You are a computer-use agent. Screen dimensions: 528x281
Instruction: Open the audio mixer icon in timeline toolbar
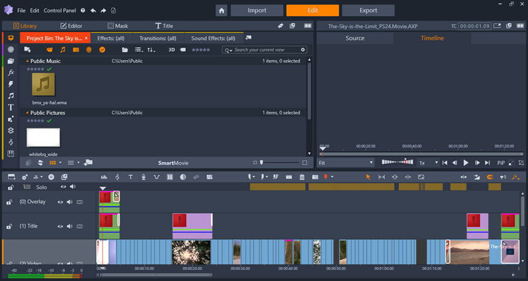click(104, 177)
